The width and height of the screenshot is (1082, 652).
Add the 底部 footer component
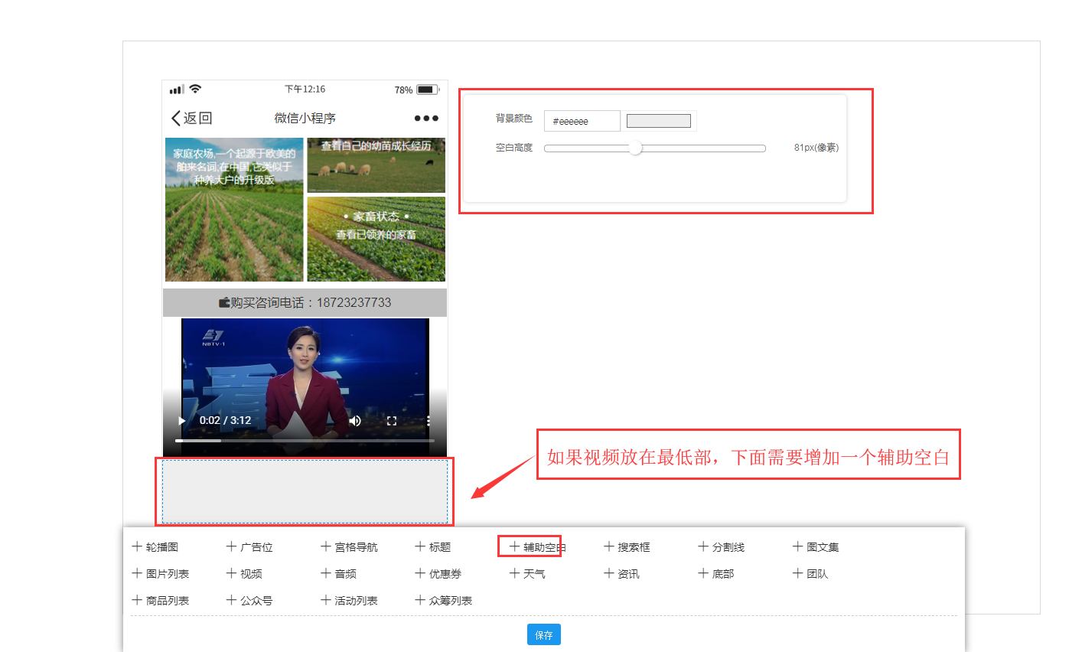point(716,574)
